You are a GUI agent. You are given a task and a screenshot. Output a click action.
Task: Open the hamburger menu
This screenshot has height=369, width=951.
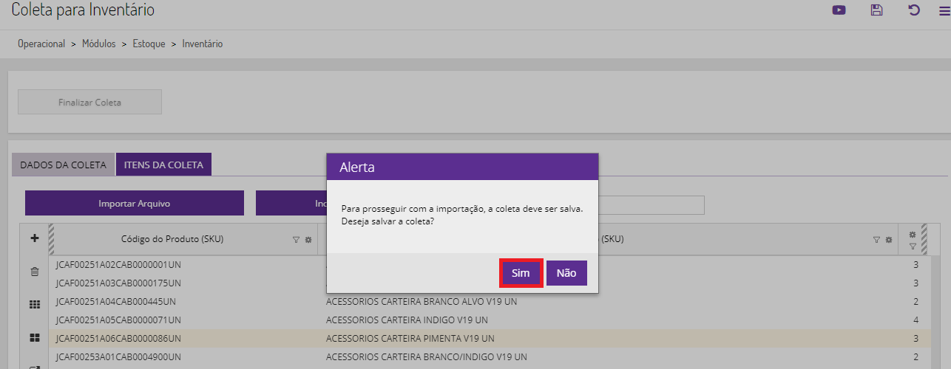pyautogui.click(x=944, y=10)
